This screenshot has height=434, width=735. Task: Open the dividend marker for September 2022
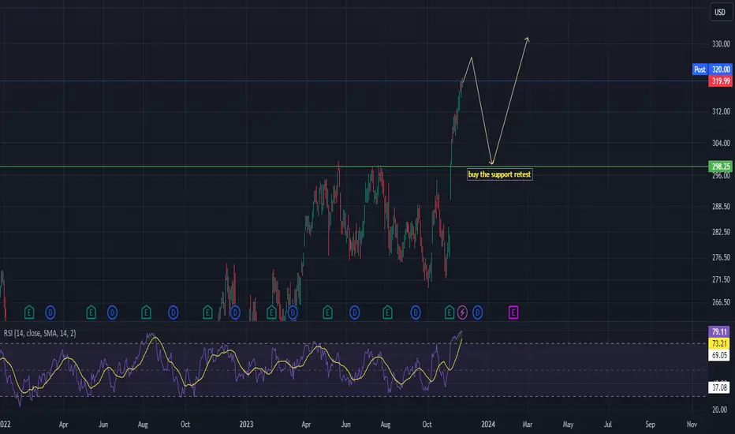click(173, 312)
